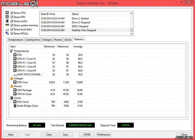Click the Minimum column header
The width and height of the screenshot is (195, 140).
(49, 47)
